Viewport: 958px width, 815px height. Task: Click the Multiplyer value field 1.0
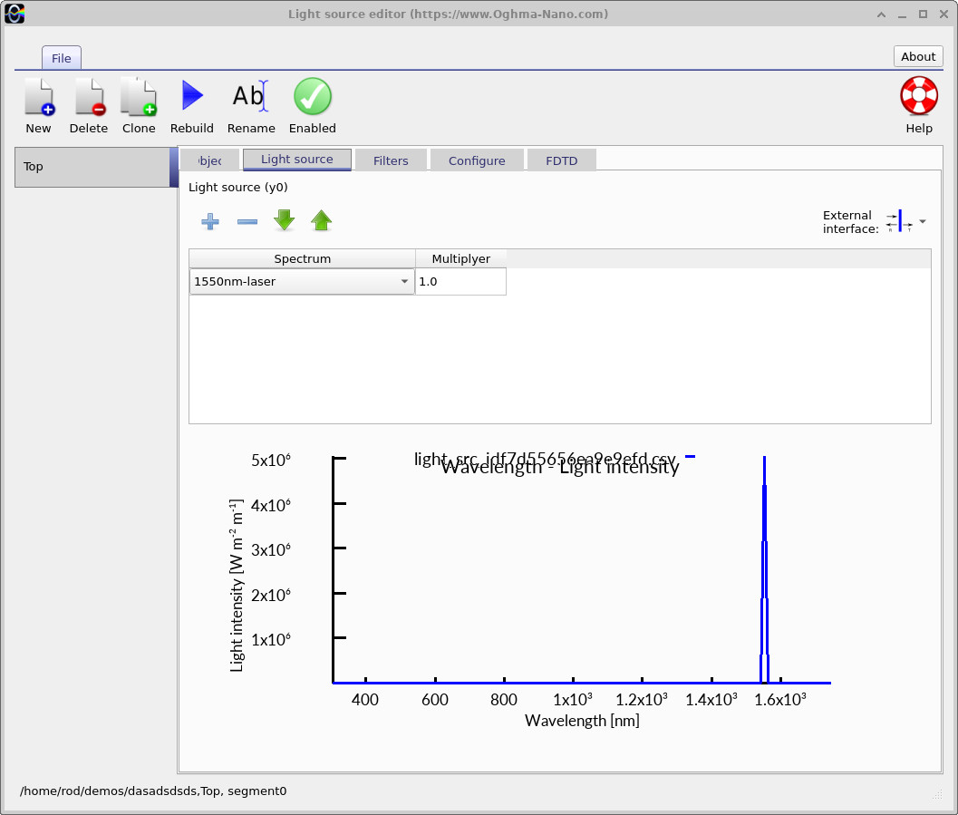tap(460, 282)
